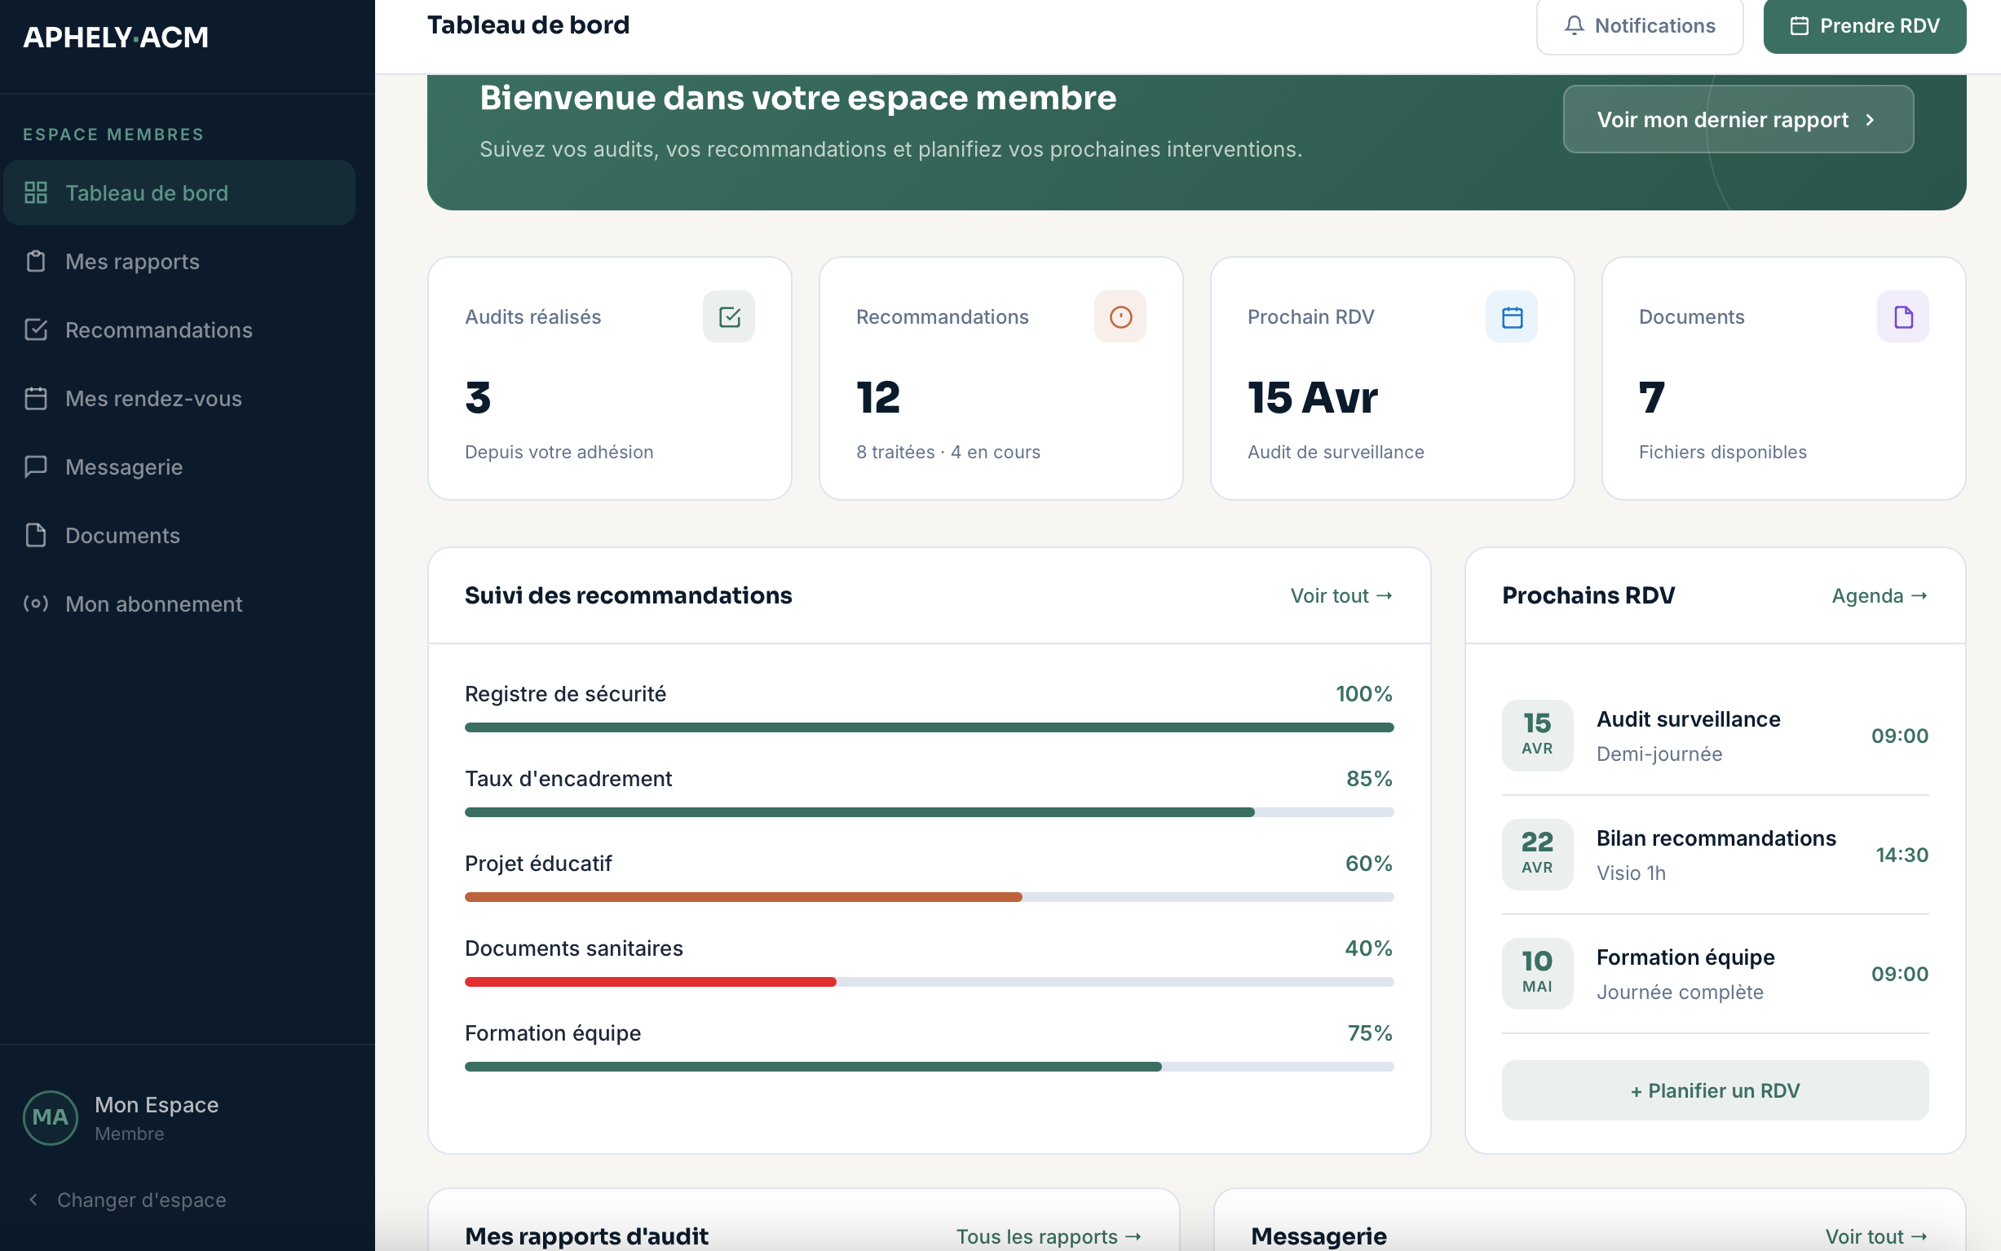
Task: Click the Documents sanitaires progress bar
Action: point(929,982)
